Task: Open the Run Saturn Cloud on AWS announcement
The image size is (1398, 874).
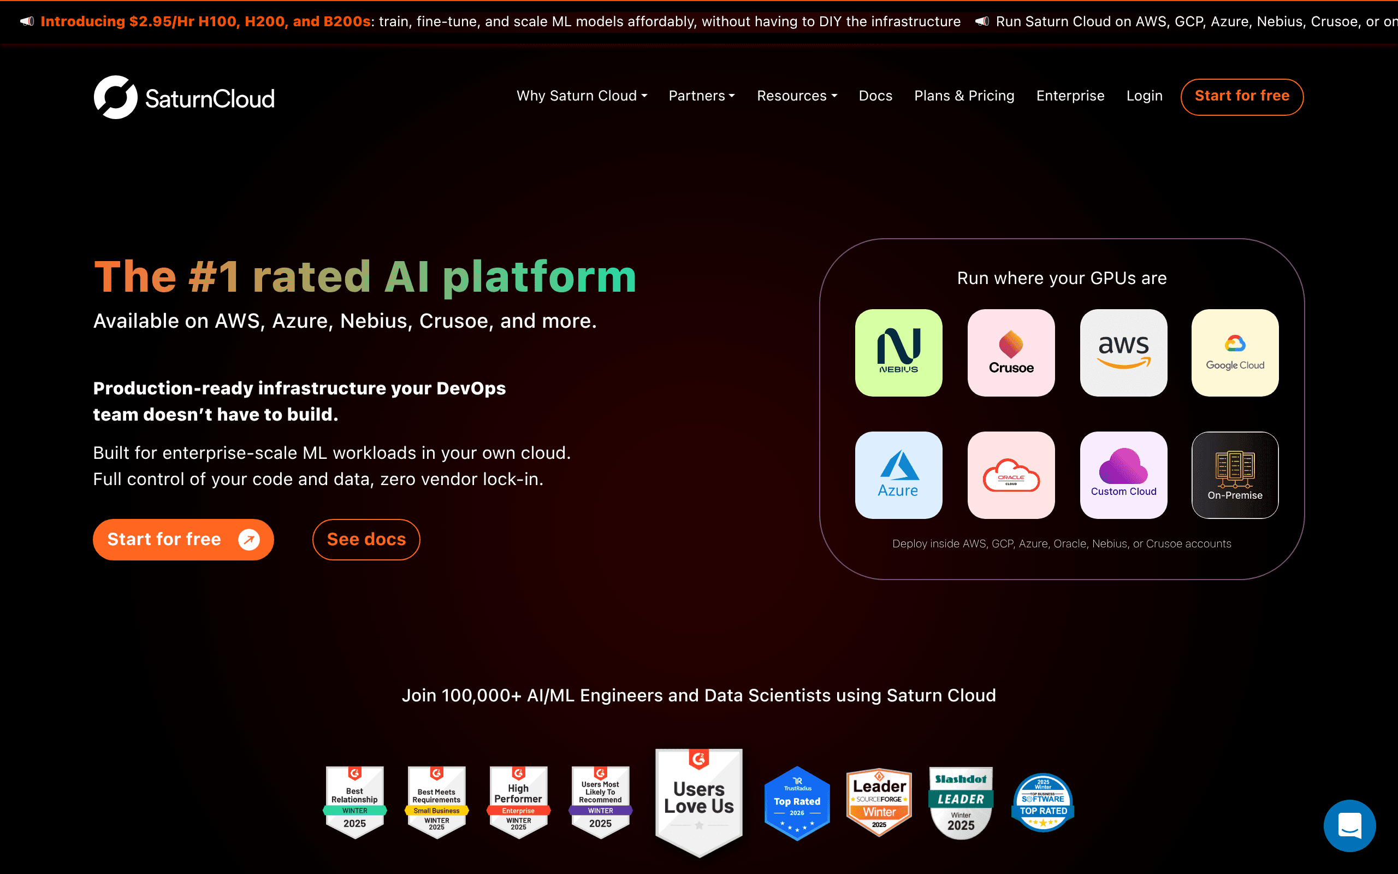Action: click(1197, 21)
